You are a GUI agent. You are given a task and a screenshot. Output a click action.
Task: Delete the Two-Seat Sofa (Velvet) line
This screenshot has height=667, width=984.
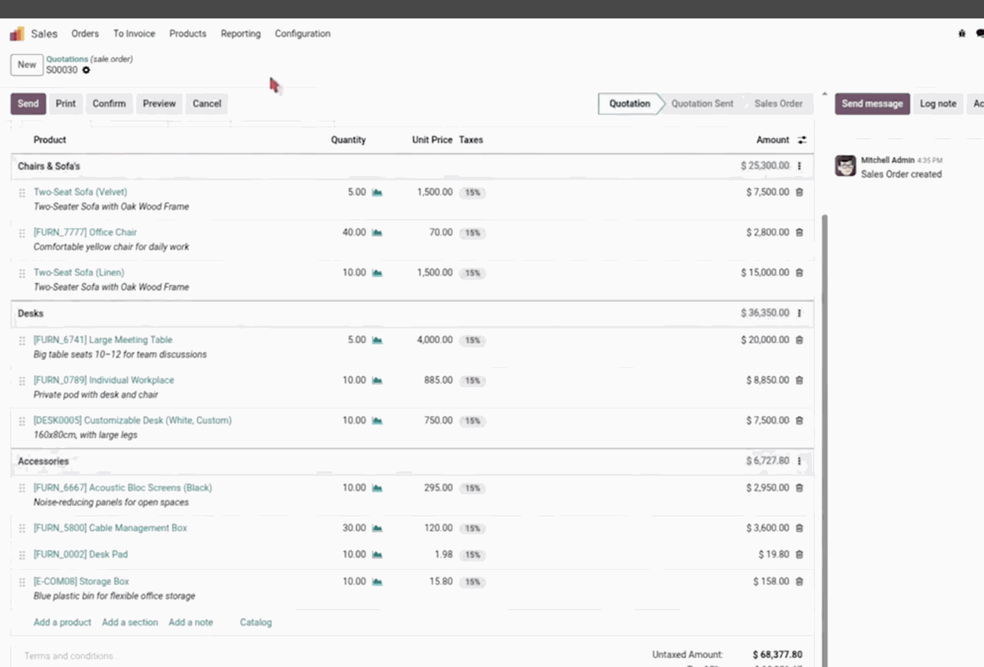point(800,192)
